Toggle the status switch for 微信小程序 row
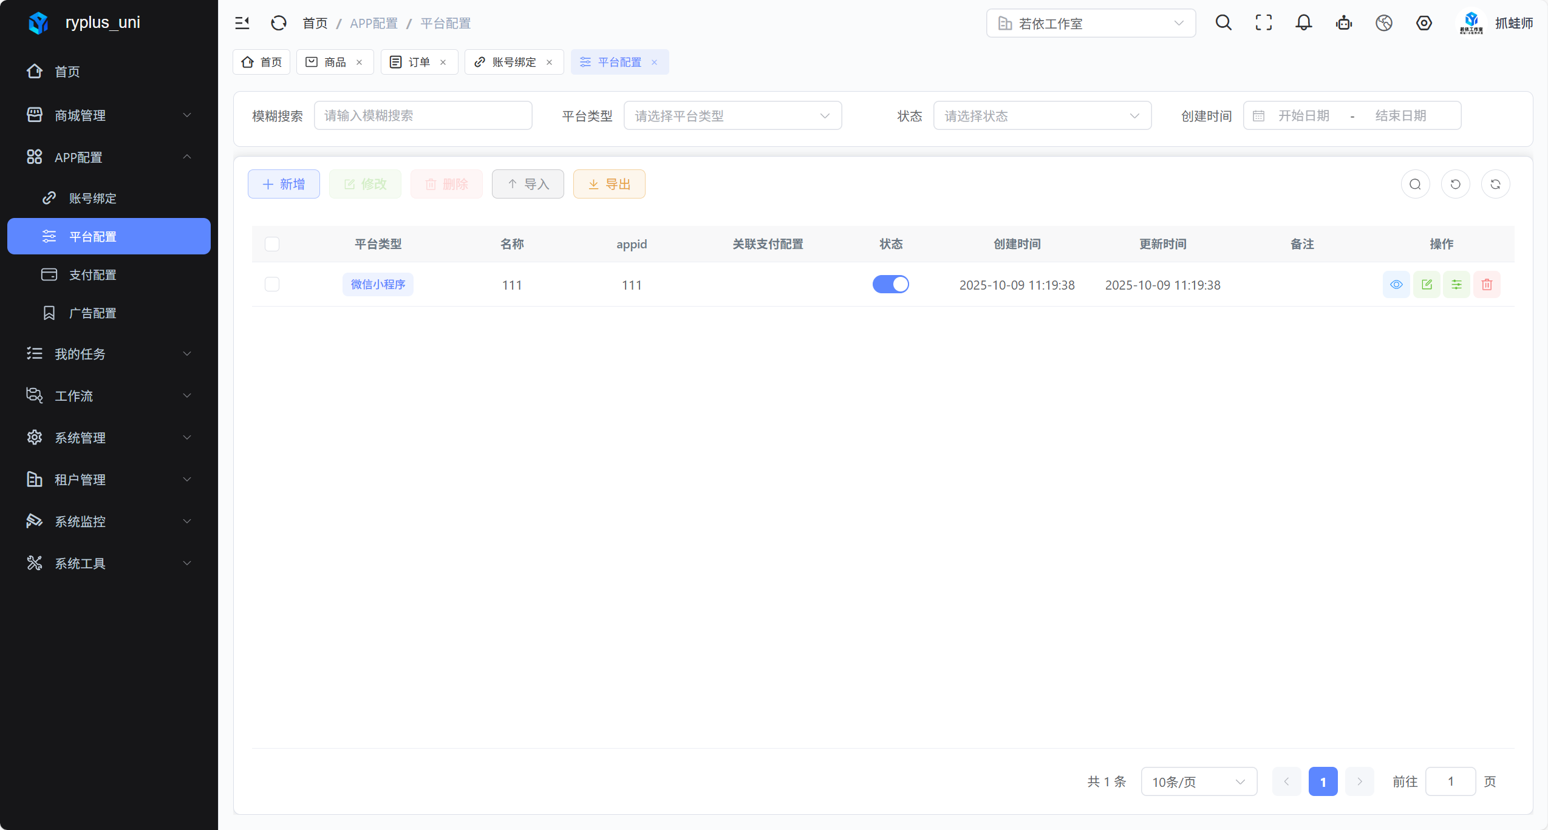 (890, 284)
